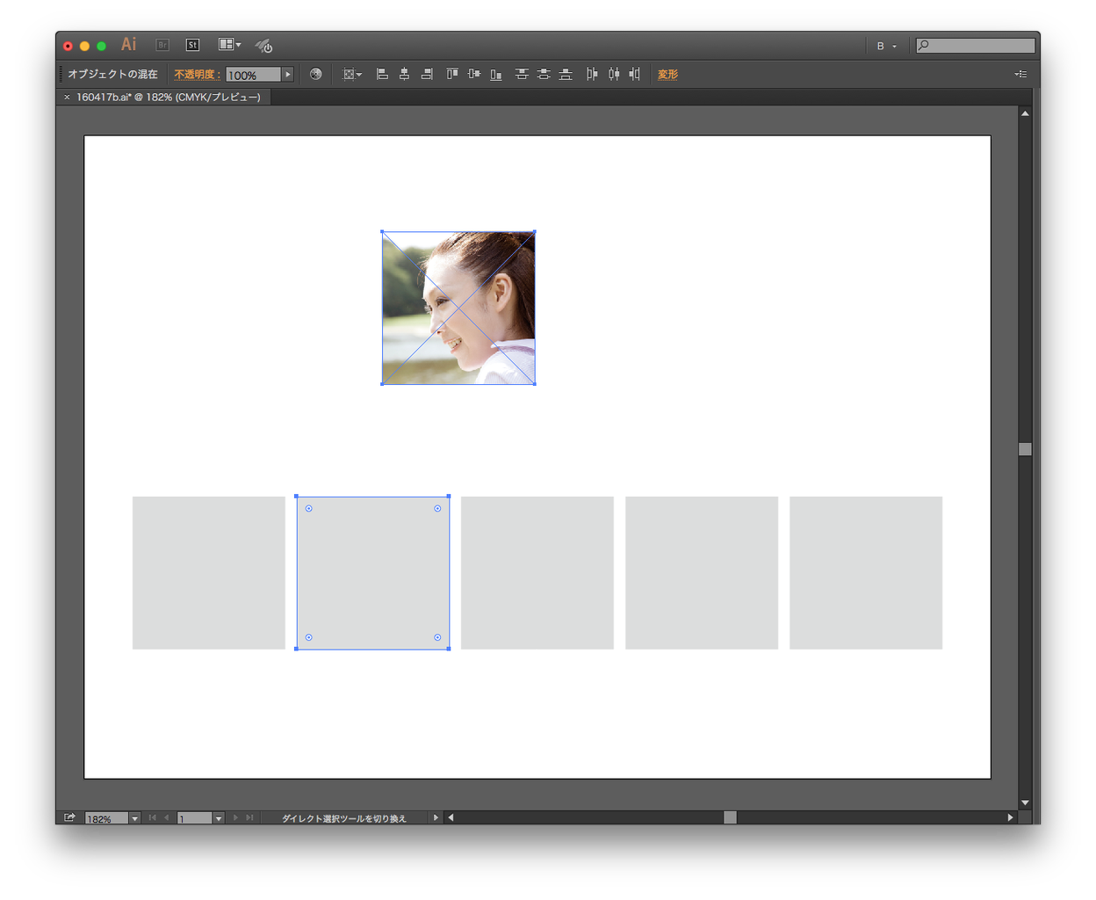Select the horizontal align right icon
The image size is (1096, 900).
(x=427, y=74)
